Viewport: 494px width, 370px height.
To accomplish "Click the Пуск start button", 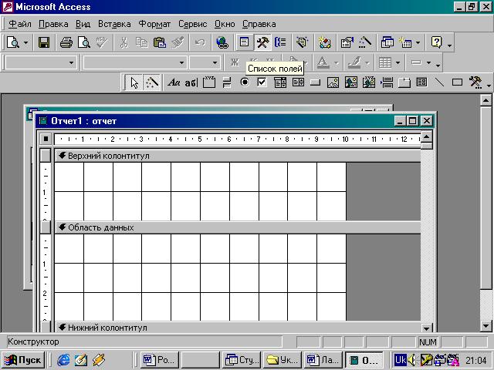I will [x=23, y=359].
